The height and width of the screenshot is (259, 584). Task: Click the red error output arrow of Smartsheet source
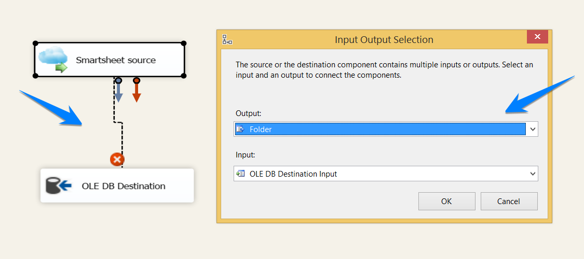137,90
